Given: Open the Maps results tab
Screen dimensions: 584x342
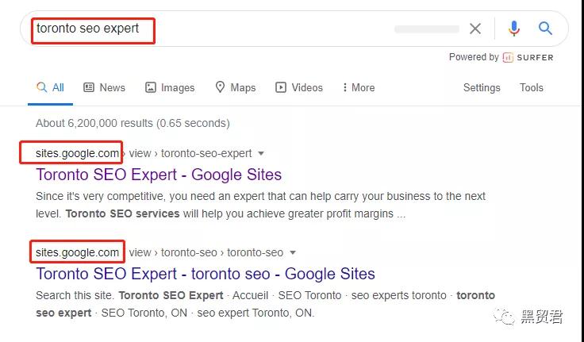Looking at the screenshot, I should pos(236,87).
